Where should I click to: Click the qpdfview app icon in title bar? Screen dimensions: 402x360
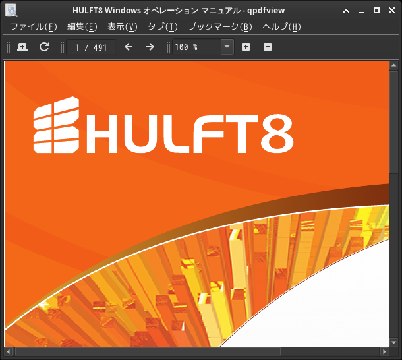11,10
